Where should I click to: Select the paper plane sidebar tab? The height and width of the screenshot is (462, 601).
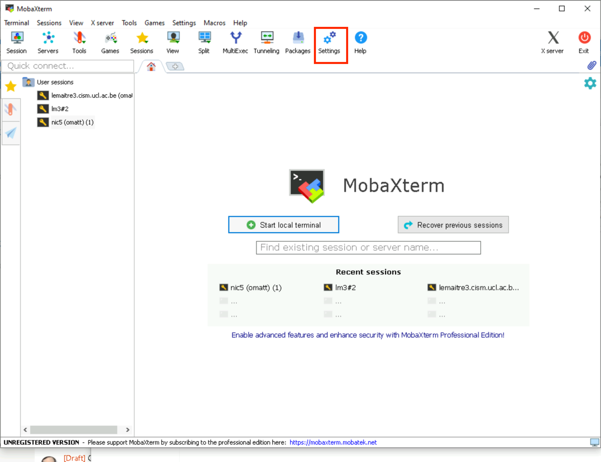(x=11, y=133)
